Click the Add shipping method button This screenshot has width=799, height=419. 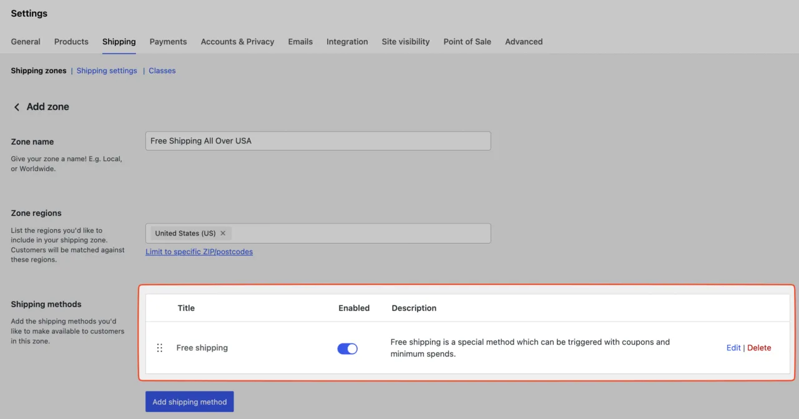pos(190,402)
